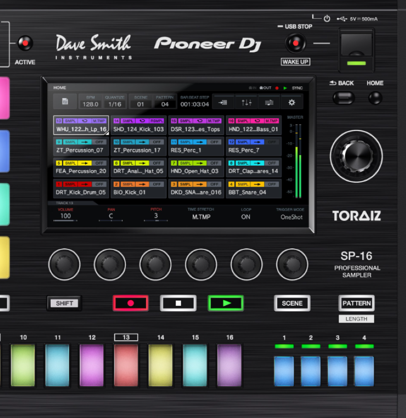Select track SHD_124_Kick_103
The height and width of the screenshot is (418, 406).
139,125
